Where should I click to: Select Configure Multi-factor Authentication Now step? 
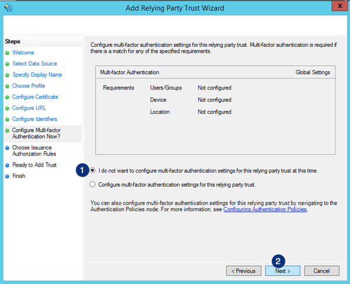[x=36, y=133]
